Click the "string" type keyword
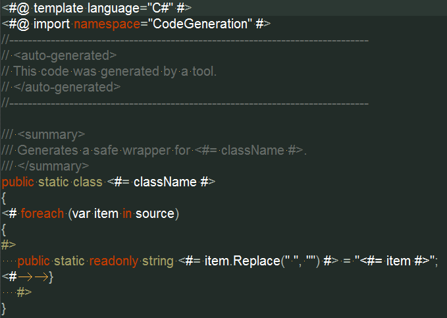 [157, 261]
